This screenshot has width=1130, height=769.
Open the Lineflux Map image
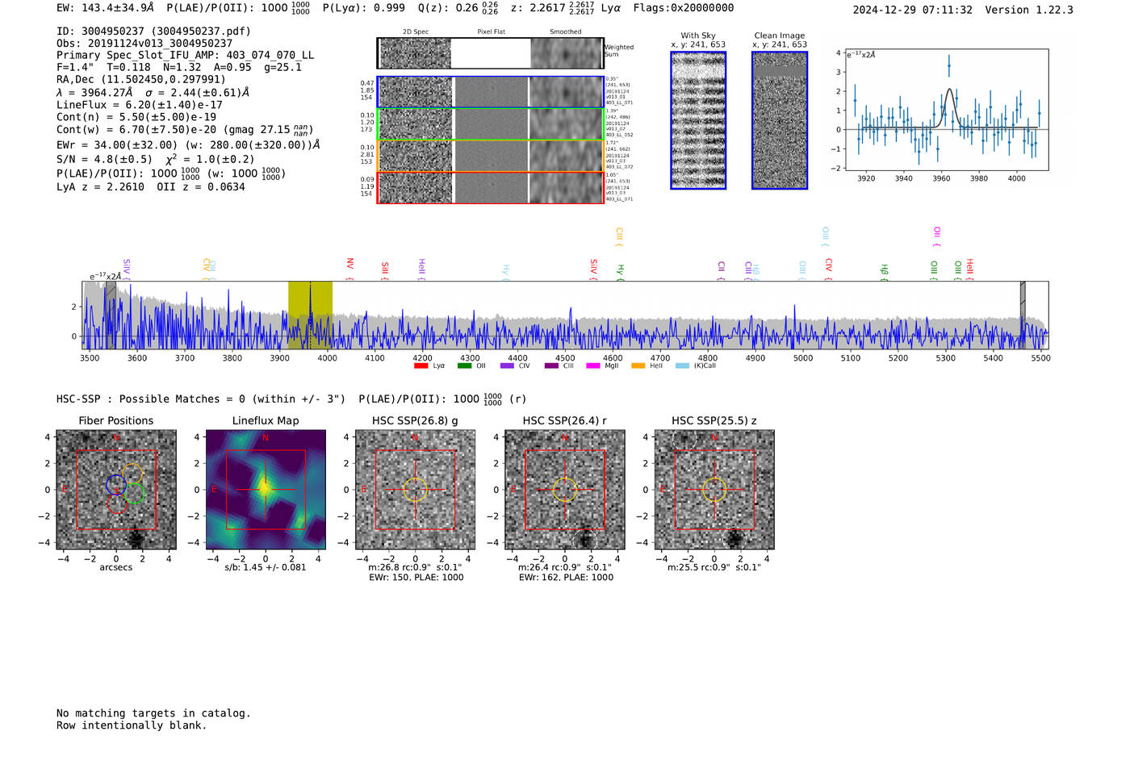pyautogui.click(x=266, y=490)
